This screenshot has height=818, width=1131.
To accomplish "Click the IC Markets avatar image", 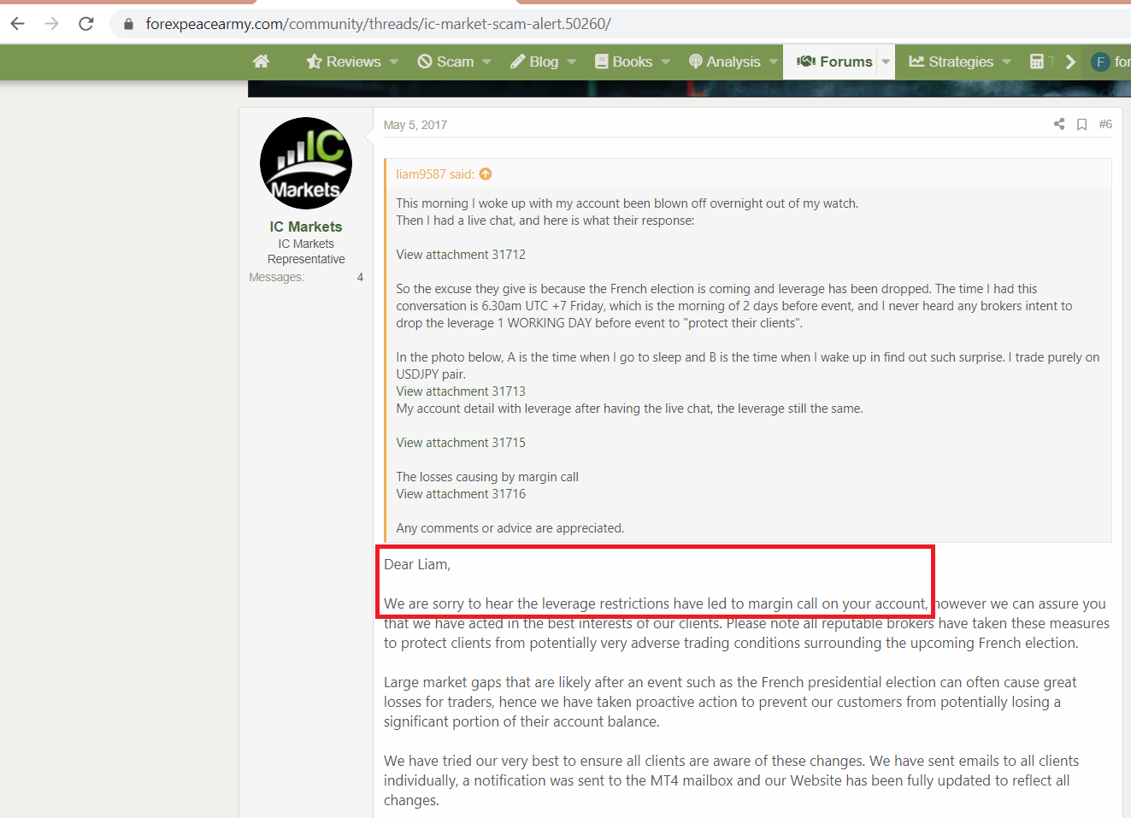I will click(306, 163).
